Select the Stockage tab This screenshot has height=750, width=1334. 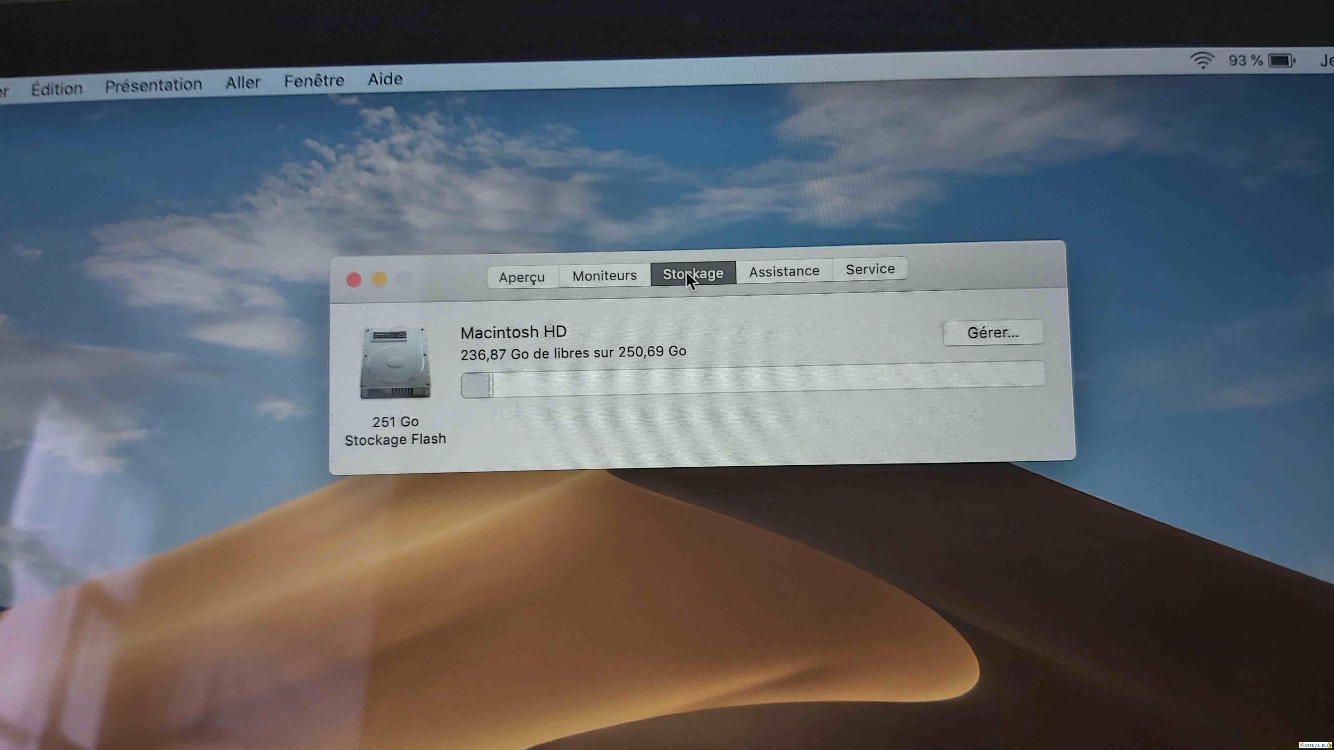click(693, 273)
